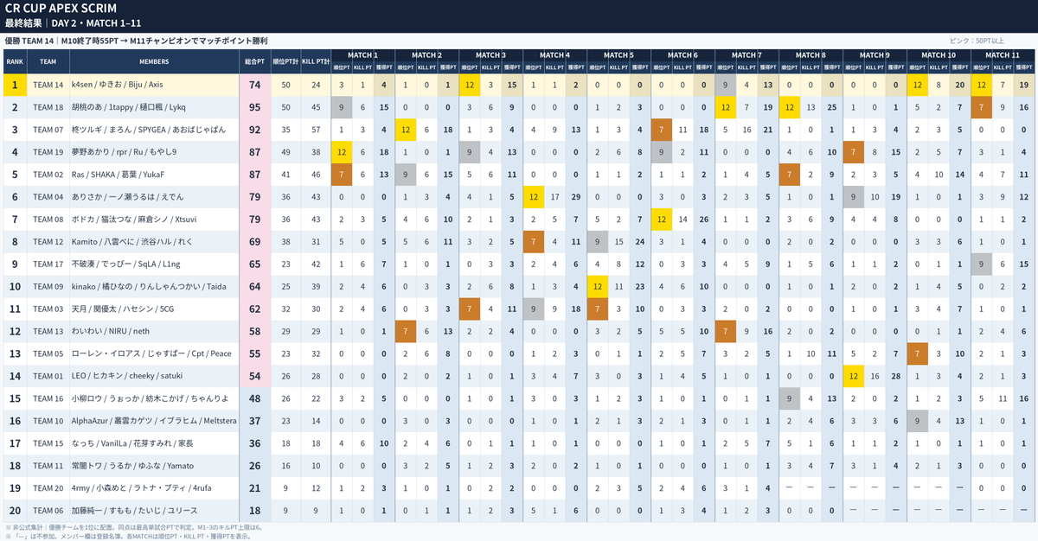Select the TEAM 18 name cell
The image size is (1038, 541).
tap(48, 107)
